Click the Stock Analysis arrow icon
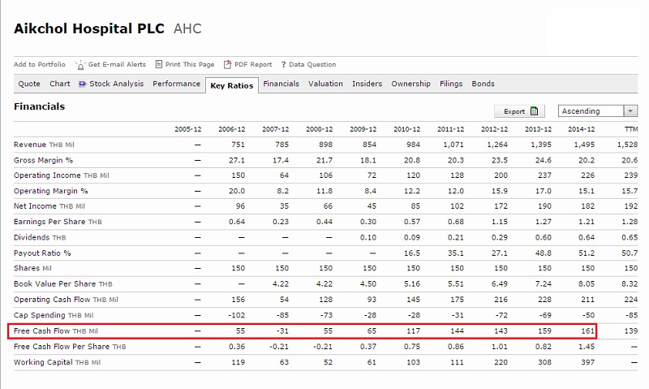649x389 pixels. (x=82, y=84)
